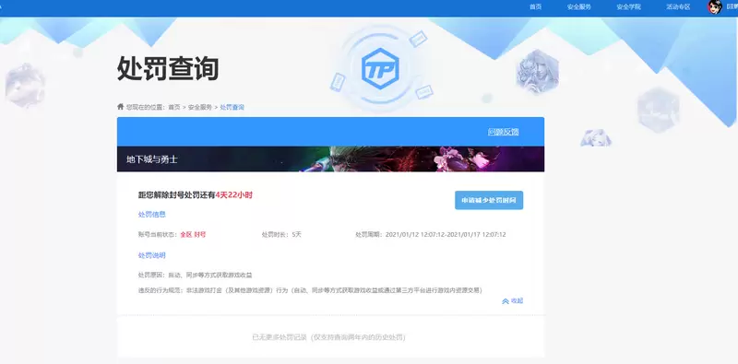Click the card icon upper right of TP logo
The width and height of the screenshot is (738, 364).
418,39
